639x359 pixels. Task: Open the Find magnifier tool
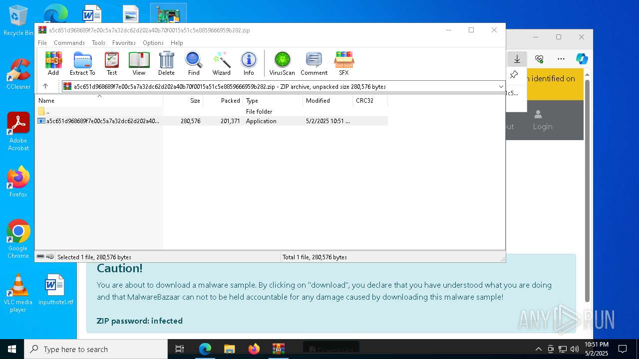point(194,63)
